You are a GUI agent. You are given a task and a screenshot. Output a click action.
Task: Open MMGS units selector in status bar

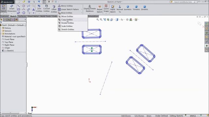(194, 116)
